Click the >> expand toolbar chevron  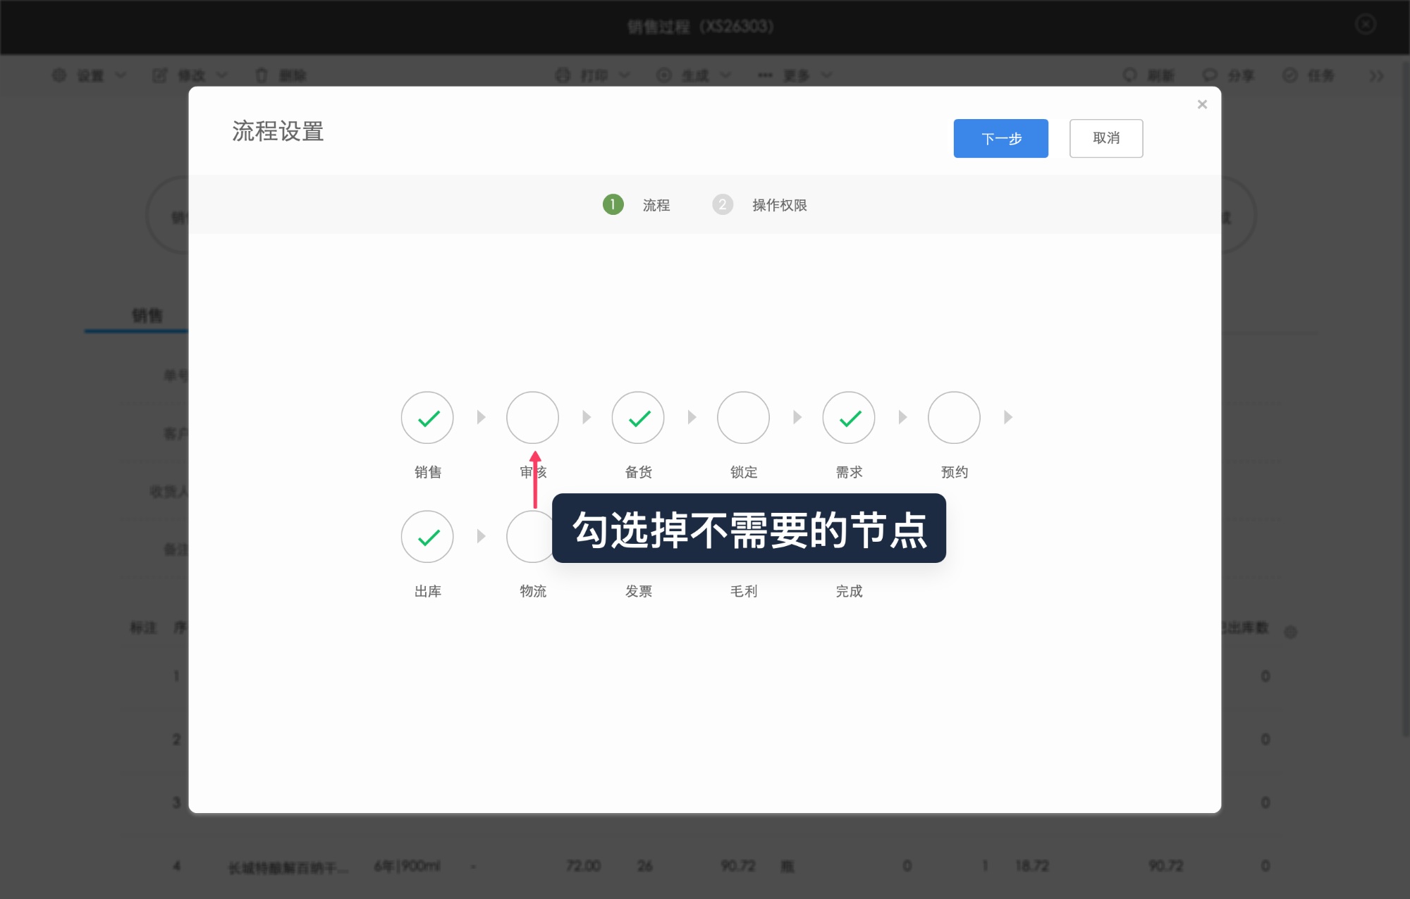(1375, 75)
